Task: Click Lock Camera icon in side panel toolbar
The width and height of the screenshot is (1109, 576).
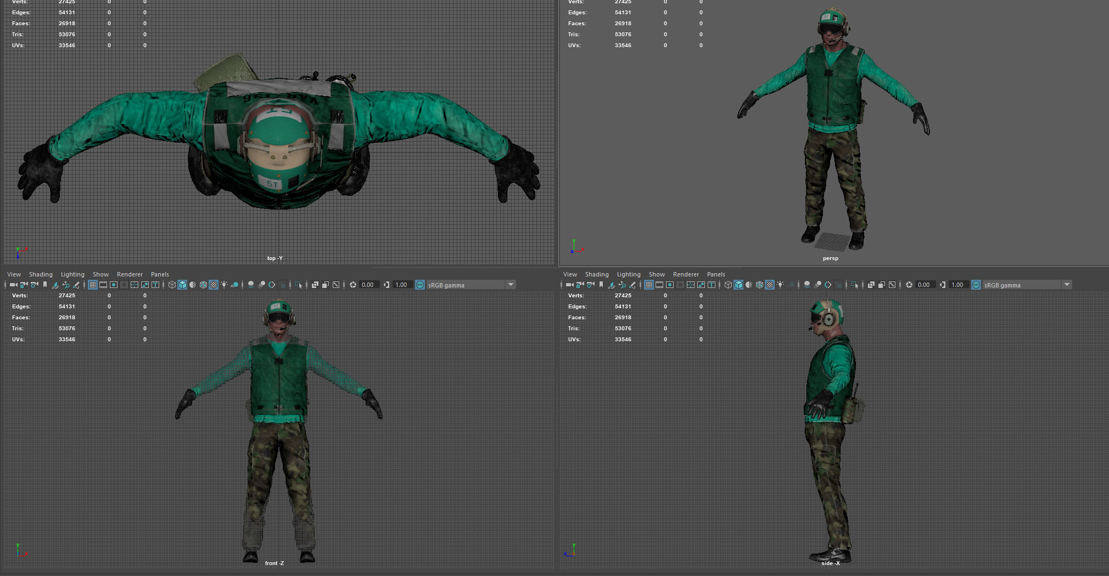Action: 580,285
